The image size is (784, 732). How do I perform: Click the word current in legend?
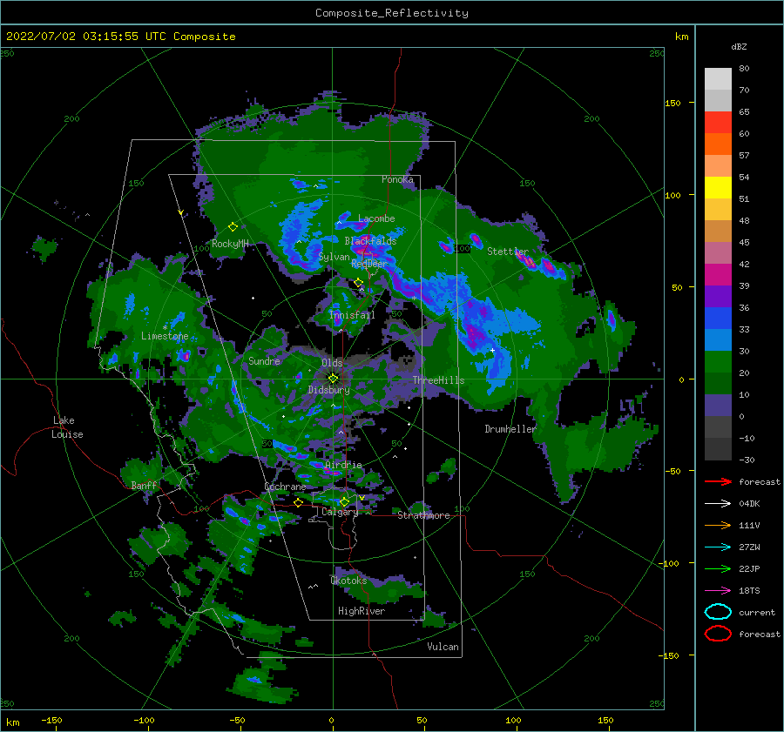(757, 612)
